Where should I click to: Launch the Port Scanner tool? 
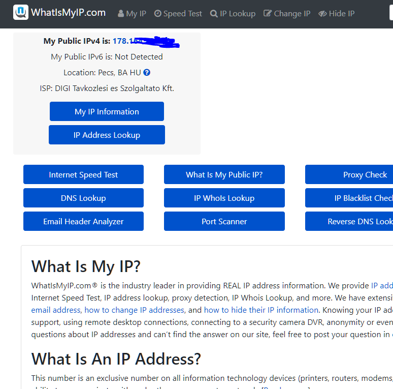pyautogui.click(x=224, y=221)
